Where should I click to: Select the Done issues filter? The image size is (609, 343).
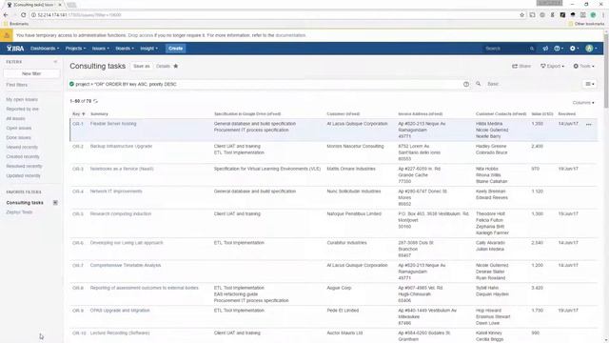[18, 137]
